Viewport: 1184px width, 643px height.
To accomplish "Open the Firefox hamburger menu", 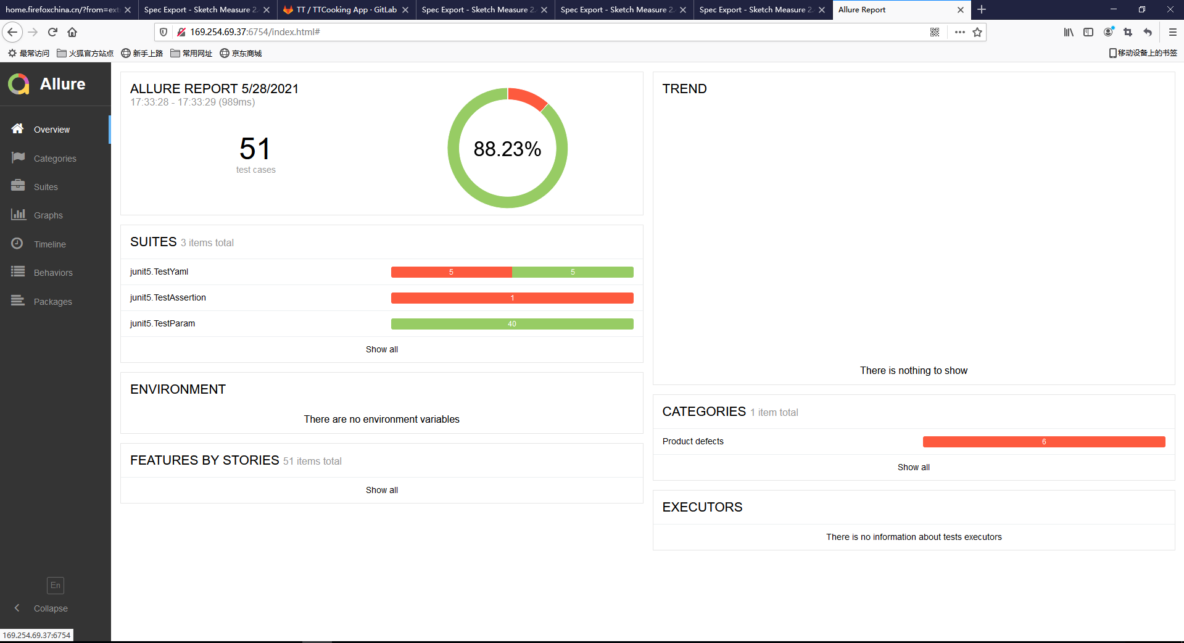I will click(x=1172, y=32).
